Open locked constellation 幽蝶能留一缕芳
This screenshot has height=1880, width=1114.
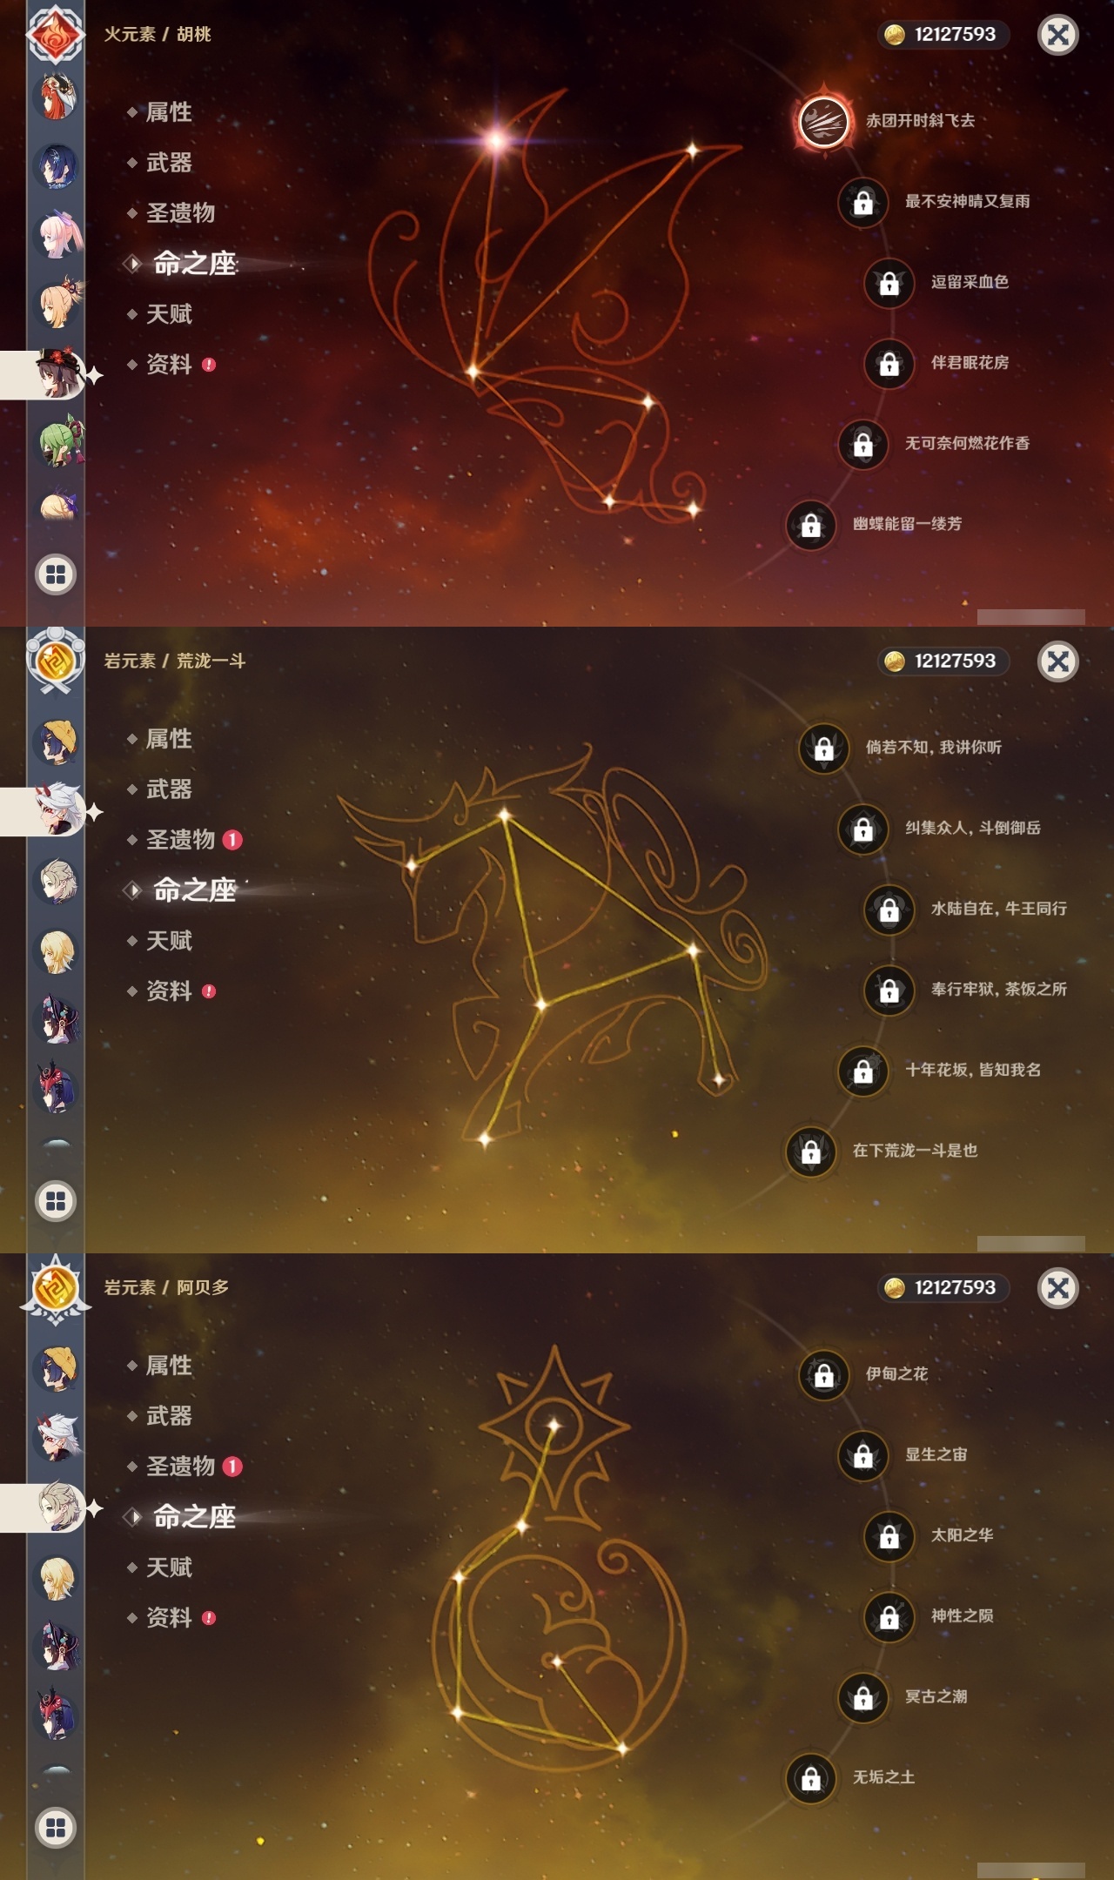811,525
